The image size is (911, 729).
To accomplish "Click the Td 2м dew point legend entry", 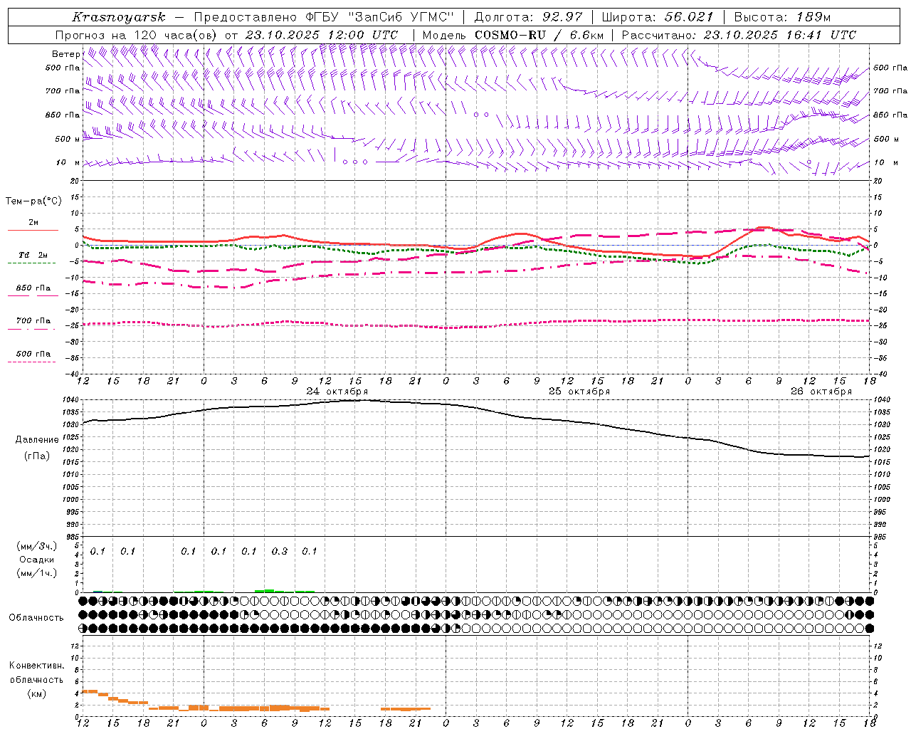I will [x=33, y=255].
